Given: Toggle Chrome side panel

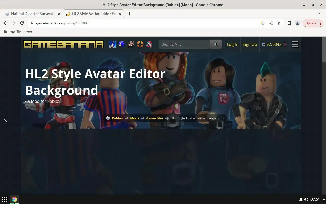Looking at the screenshot, I should (289, 23).
